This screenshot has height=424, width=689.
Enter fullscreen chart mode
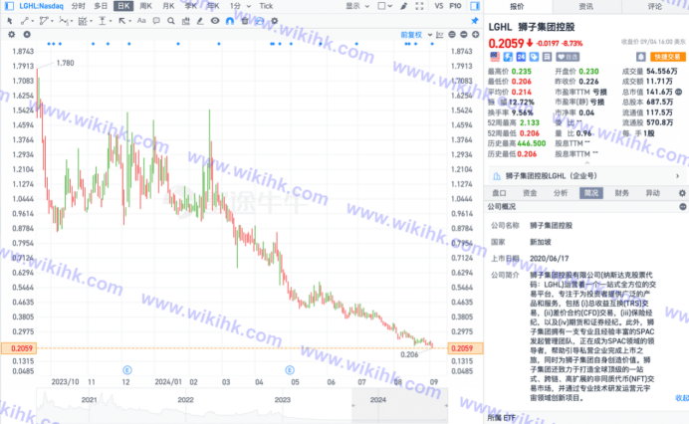[x=419, y=6]
